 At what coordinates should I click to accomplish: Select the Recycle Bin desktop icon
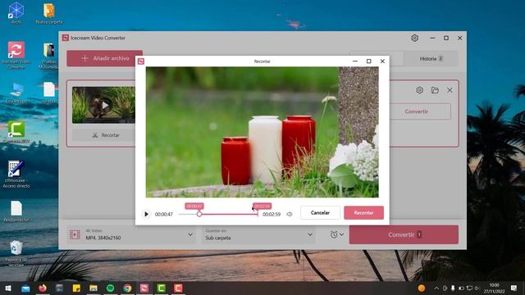coord(16,253)
